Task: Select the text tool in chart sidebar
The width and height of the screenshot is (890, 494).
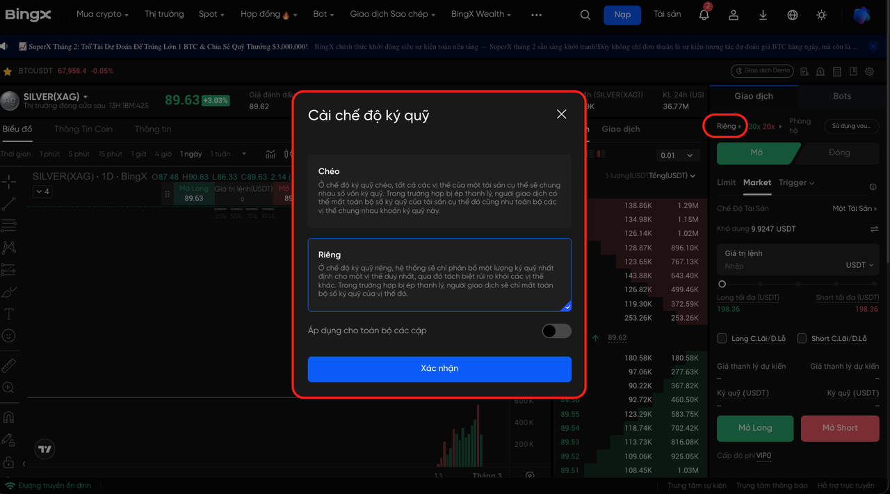Action: tap(9, 314)
